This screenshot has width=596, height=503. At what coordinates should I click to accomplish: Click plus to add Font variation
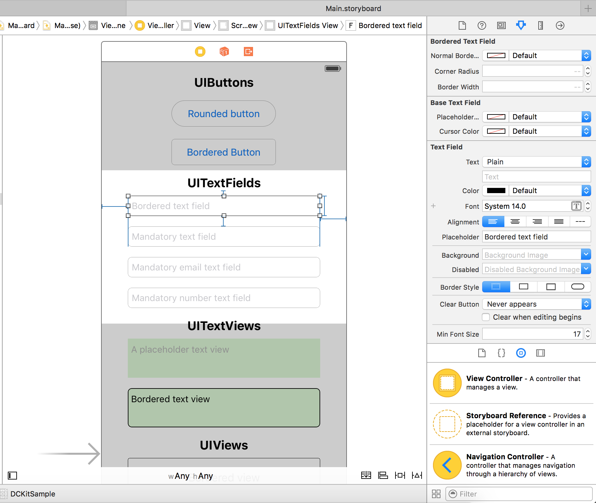click(x=433, y=206)
